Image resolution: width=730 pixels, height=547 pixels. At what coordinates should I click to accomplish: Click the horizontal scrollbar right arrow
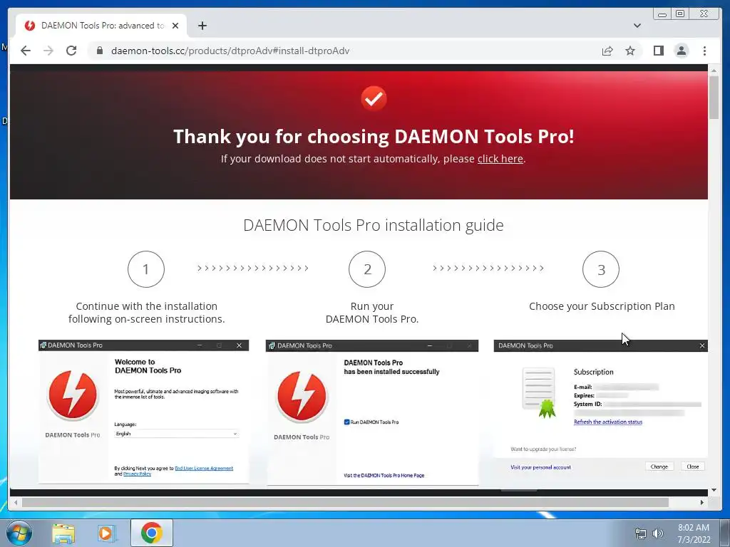tap(701, 502)
